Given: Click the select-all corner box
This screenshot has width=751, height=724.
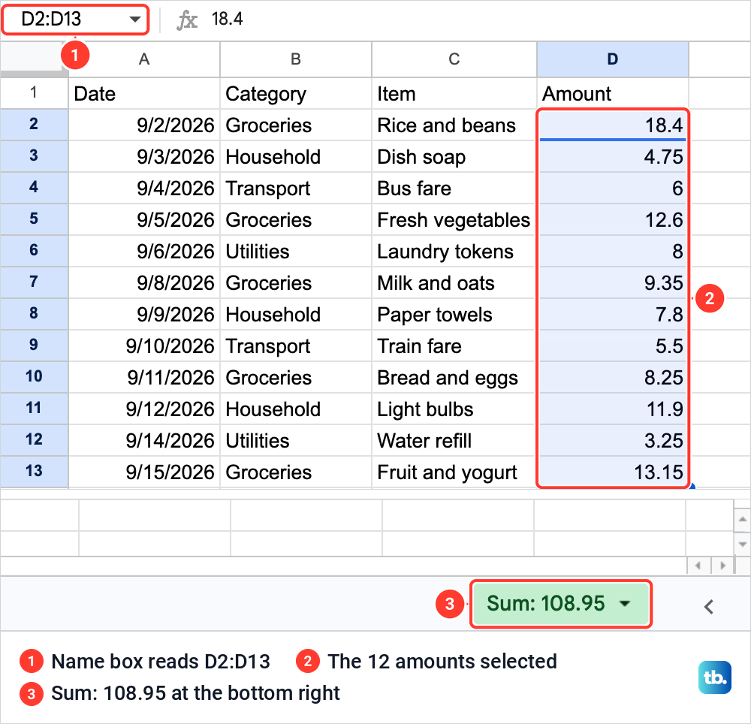Looking at the screenshot, I should 31,59.
